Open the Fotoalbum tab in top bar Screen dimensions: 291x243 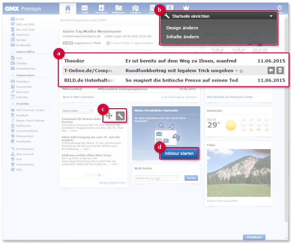click(136, 9)
